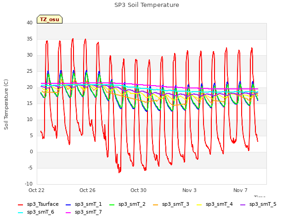This screenshot has height=221, width=294.
Task: Click blue sp3_smT_1 legend color marker
Action: pyautogui.click(x=68, y=204)
